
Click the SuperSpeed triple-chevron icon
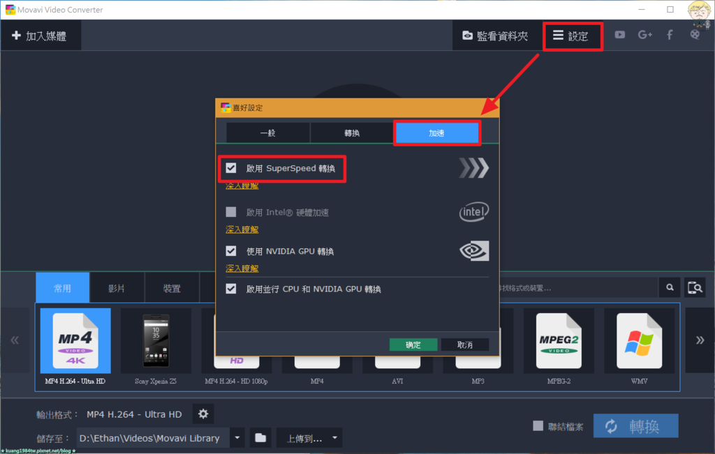(x=474, y=168)
